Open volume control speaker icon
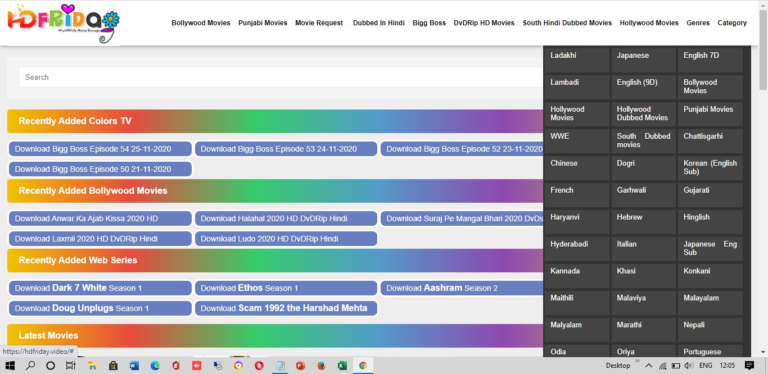 (x=689, y=366)
